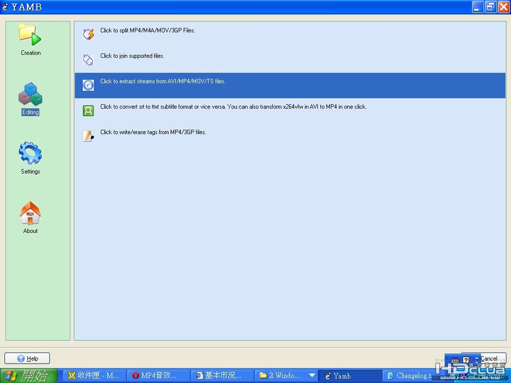Click the Cancel button
This screenshot has height=383, width=511.
pyautogui.click(x=489, y=358)
